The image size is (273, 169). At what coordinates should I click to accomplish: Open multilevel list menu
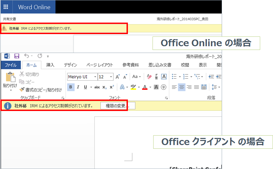(197, 77)
